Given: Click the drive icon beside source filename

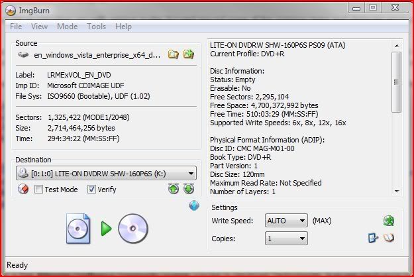Looking at the screenshot, I should tap(23, 54).
